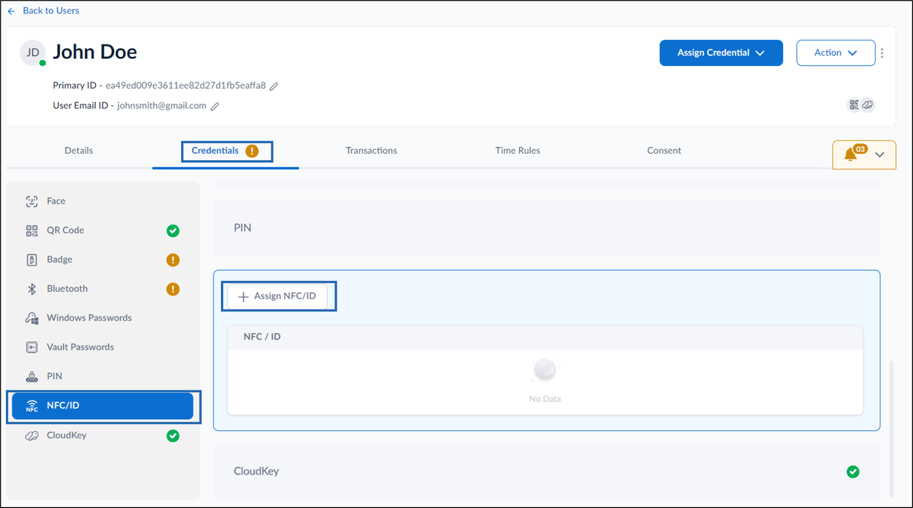Switch to the Time Rules tab
This screenshot has height=508, width=913.
click(518, 151)
